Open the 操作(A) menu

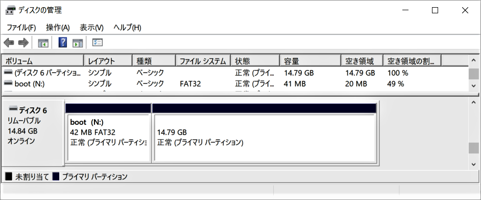tap(58, 28)
